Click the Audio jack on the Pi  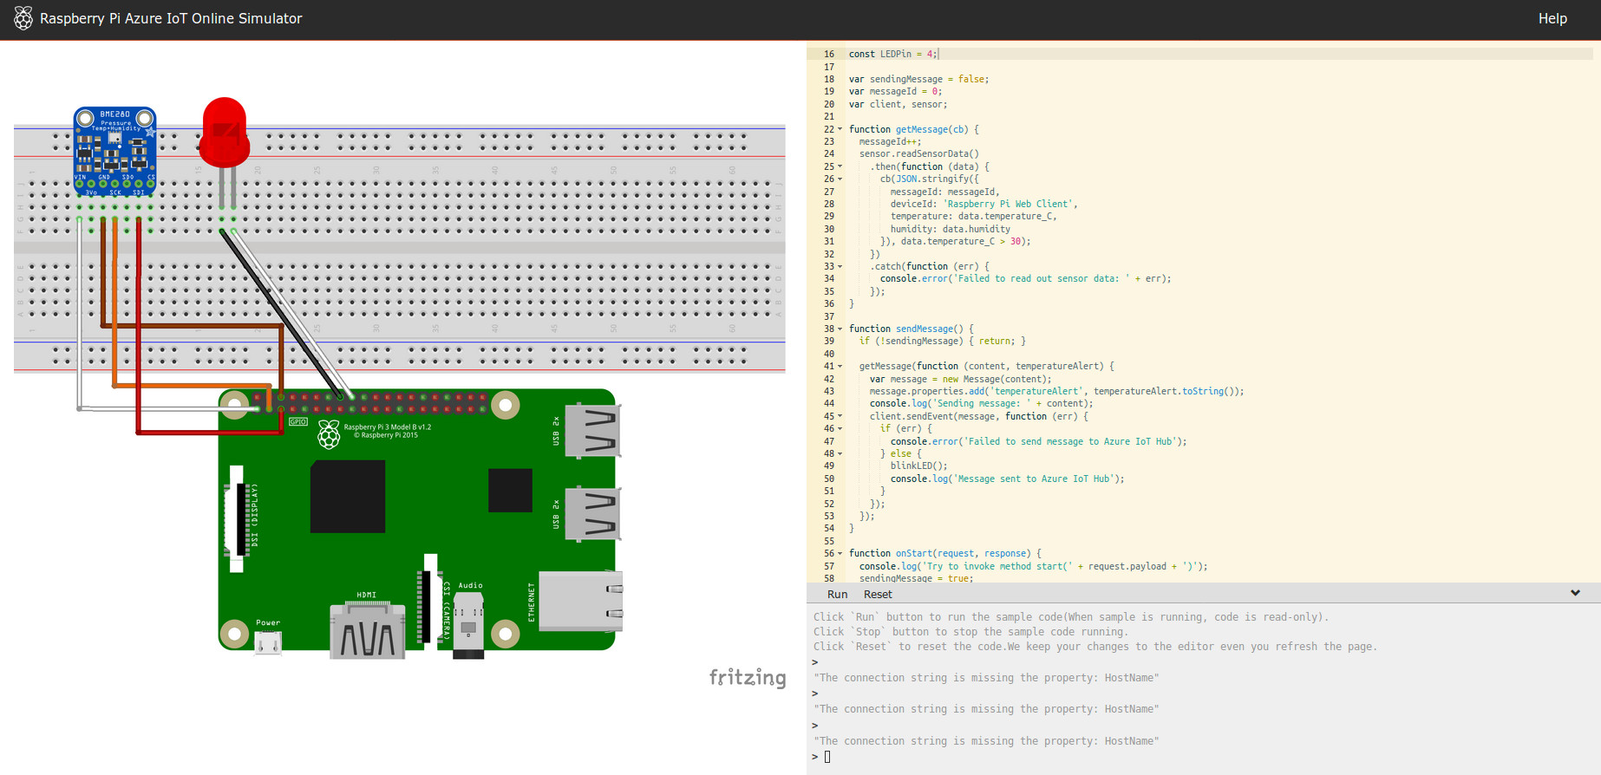[468, 625]
